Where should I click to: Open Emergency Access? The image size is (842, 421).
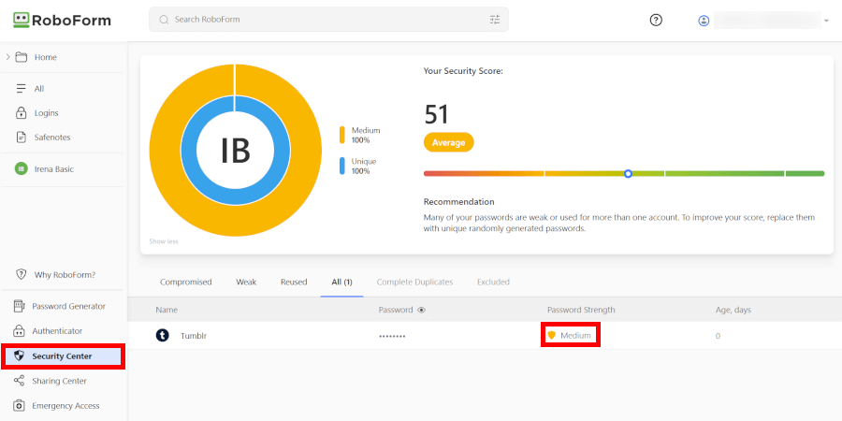(65, 405)
